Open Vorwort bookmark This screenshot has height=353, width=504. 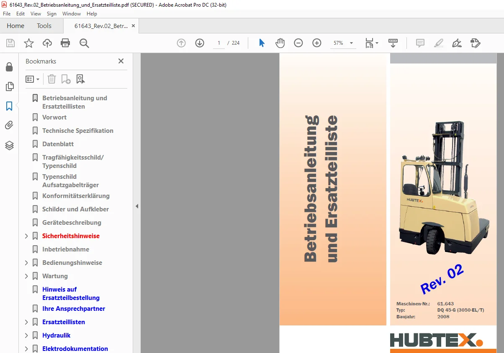click(x=54, y=117)
